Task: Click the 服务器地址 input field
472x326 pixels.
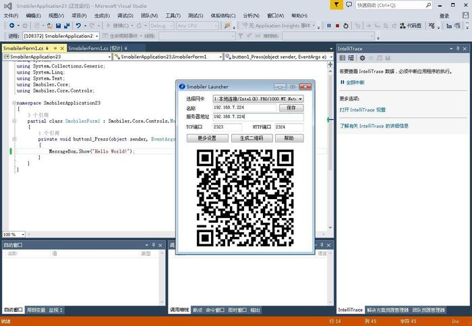Action: pos(258,117)
